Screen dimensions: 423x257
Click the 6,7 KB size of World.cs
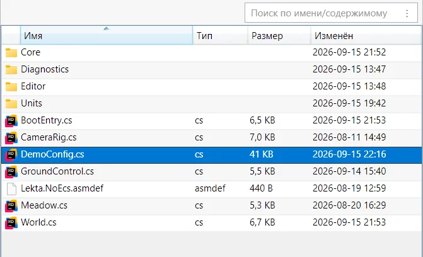[262, 222]
